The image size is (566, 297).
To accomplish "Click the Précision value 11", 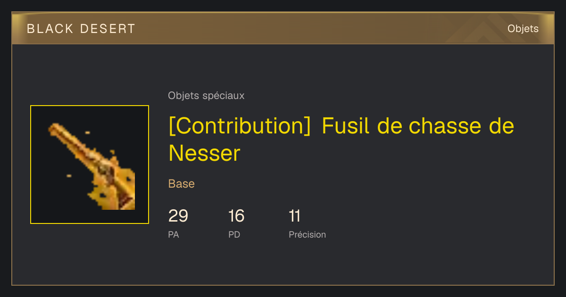I will click(295, 216).
